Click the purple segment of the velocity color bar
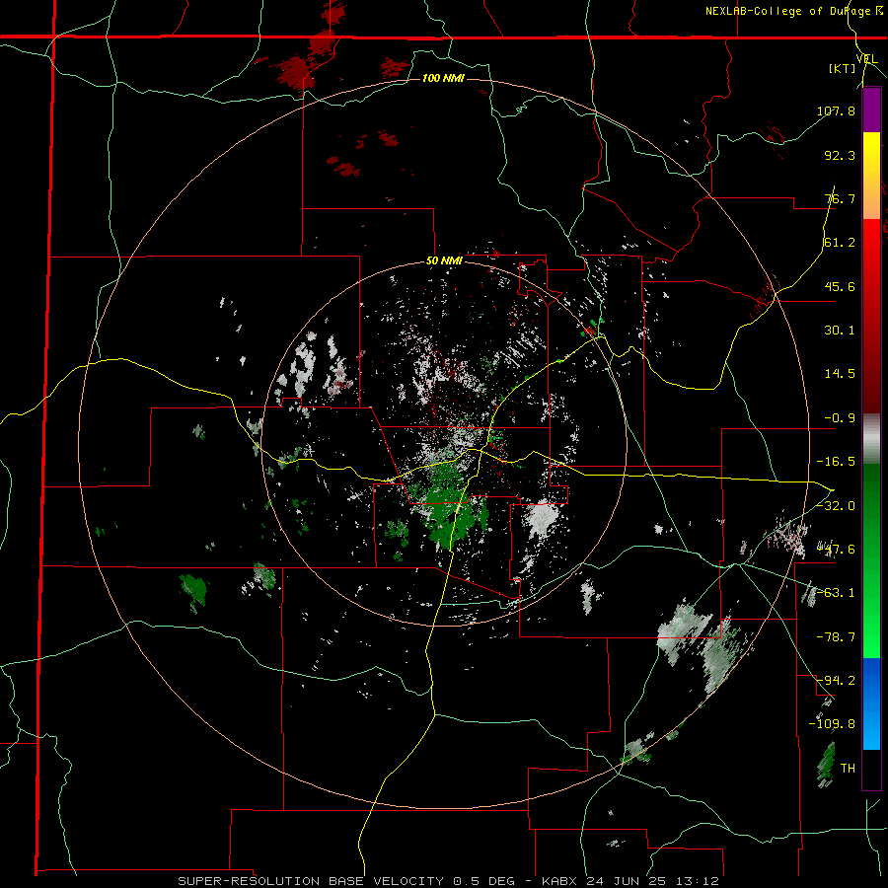 871,111
